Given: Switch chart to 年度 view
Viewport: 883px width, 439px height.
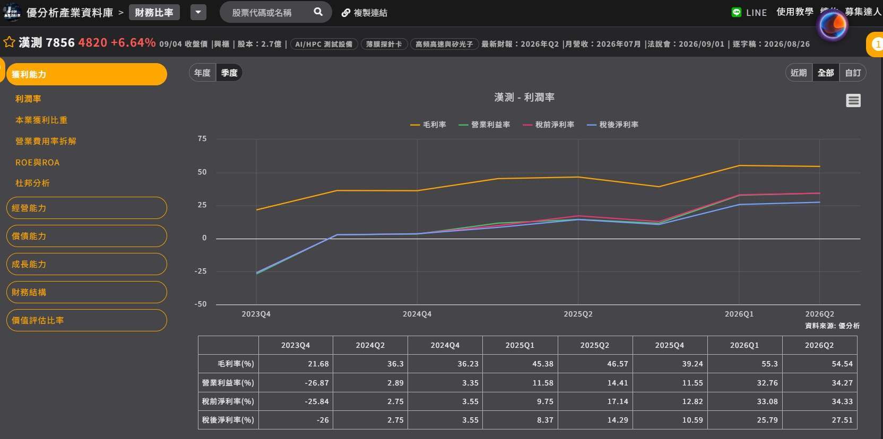Looking at the screenshot, I should [202, 73].
